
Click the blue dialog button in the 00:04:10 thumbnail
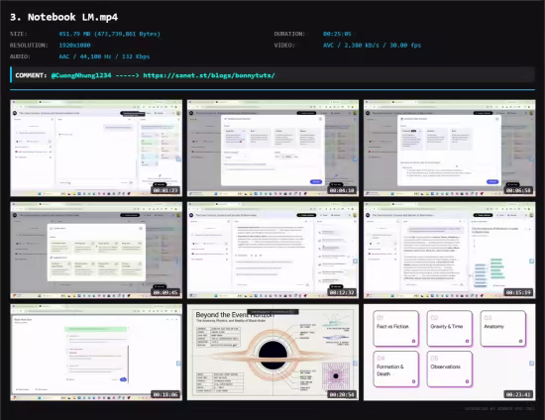pos(316,181)
